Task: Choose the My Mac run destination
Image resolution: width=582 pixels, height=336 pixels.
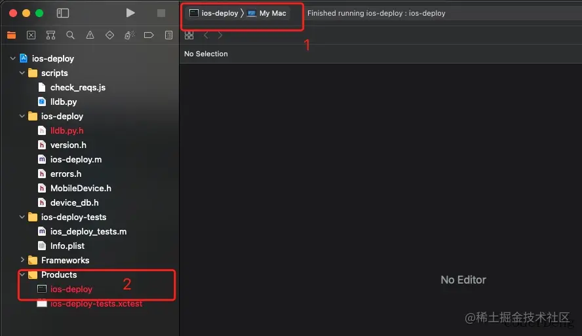Action: tap(267, 13)
